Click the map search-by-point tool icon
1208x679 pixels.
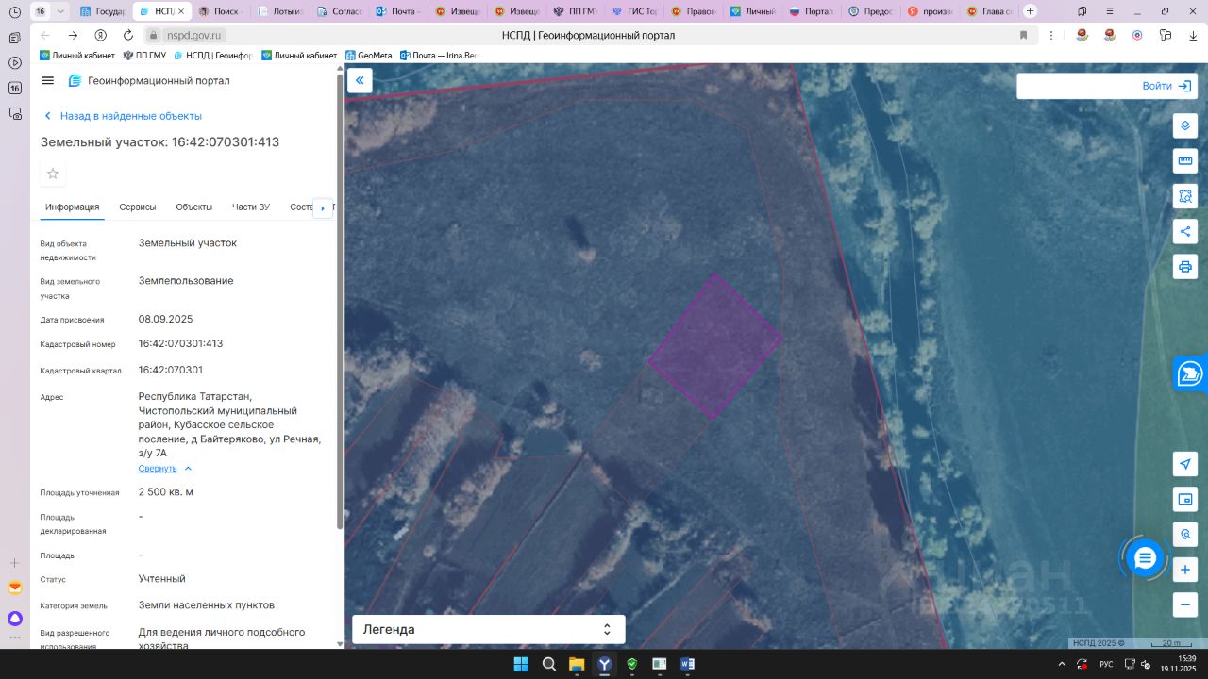pos(1185,535)
